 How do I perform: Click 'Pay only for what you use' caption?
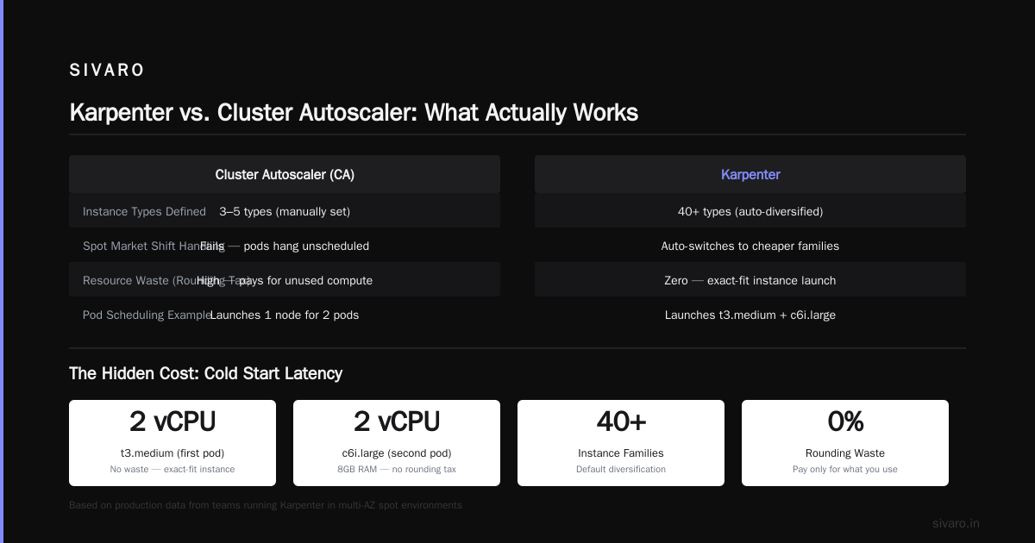[845, 469]
